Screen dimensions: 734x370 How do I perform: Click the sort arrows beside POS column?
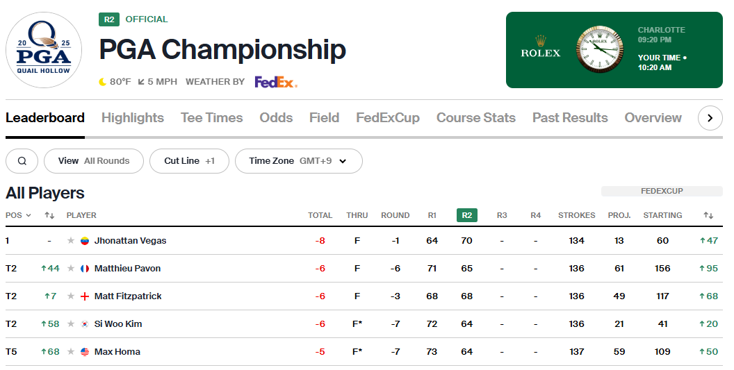click(x=49, y=215)
